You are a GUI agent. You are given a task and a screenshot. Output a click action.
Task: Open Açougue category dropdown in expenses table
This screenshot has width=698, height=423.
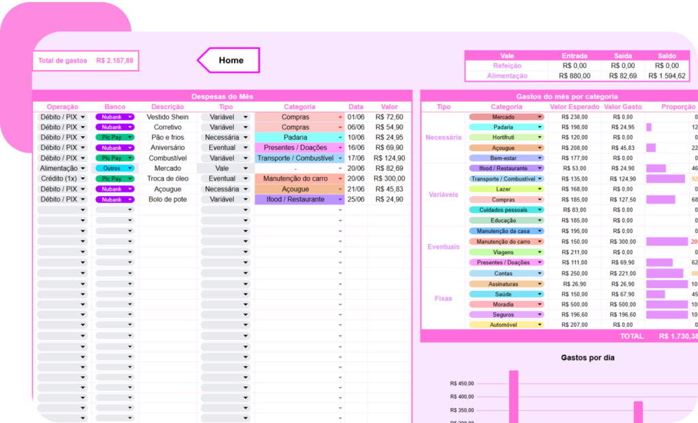tap(299, 189)
